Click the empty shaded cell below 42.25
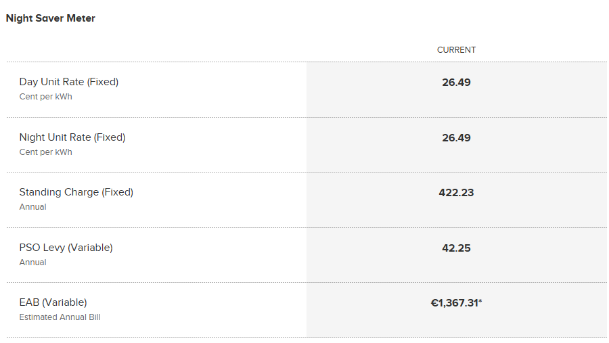609x343 pixels. tap(456, 268)
